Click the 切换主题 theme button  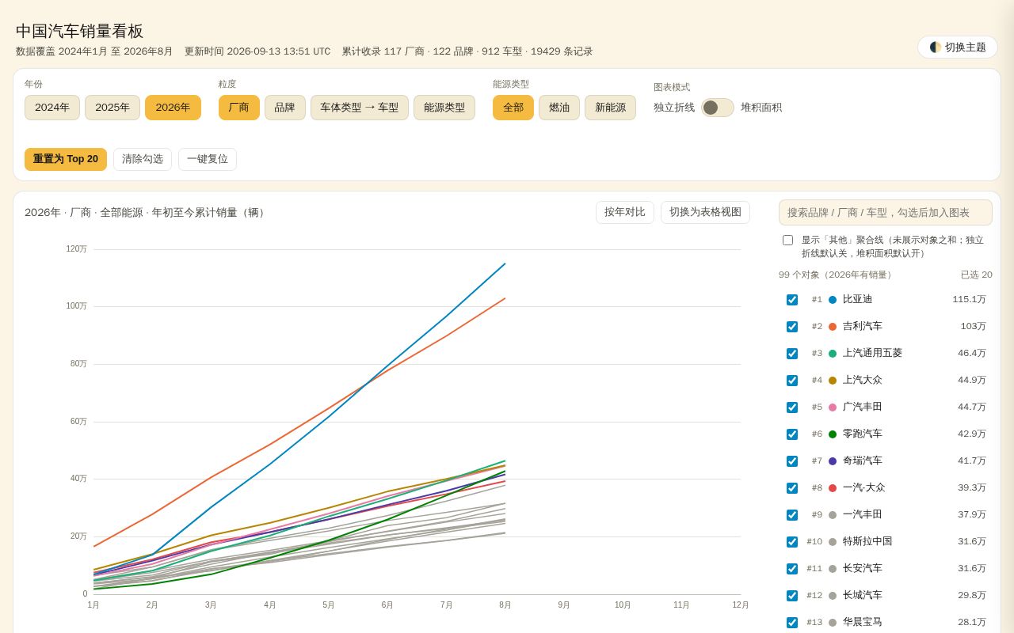pyautogui.click(x=957, y=47)
